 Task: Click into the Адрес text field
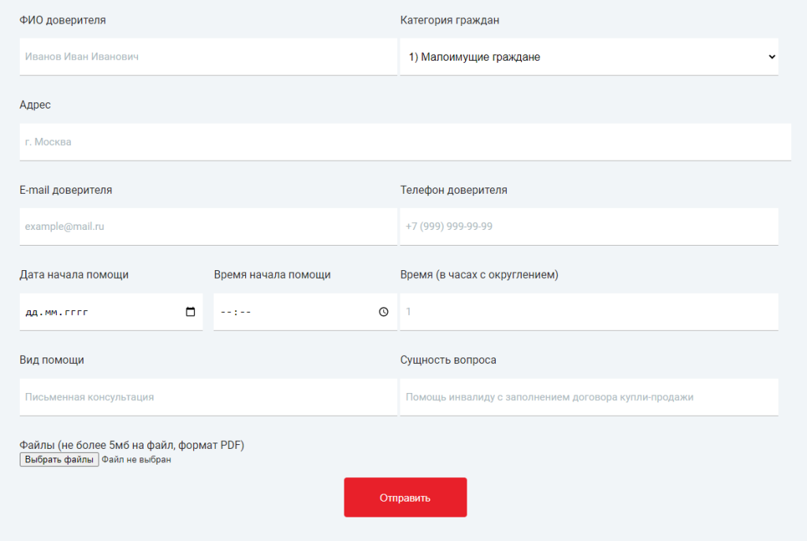405,142
